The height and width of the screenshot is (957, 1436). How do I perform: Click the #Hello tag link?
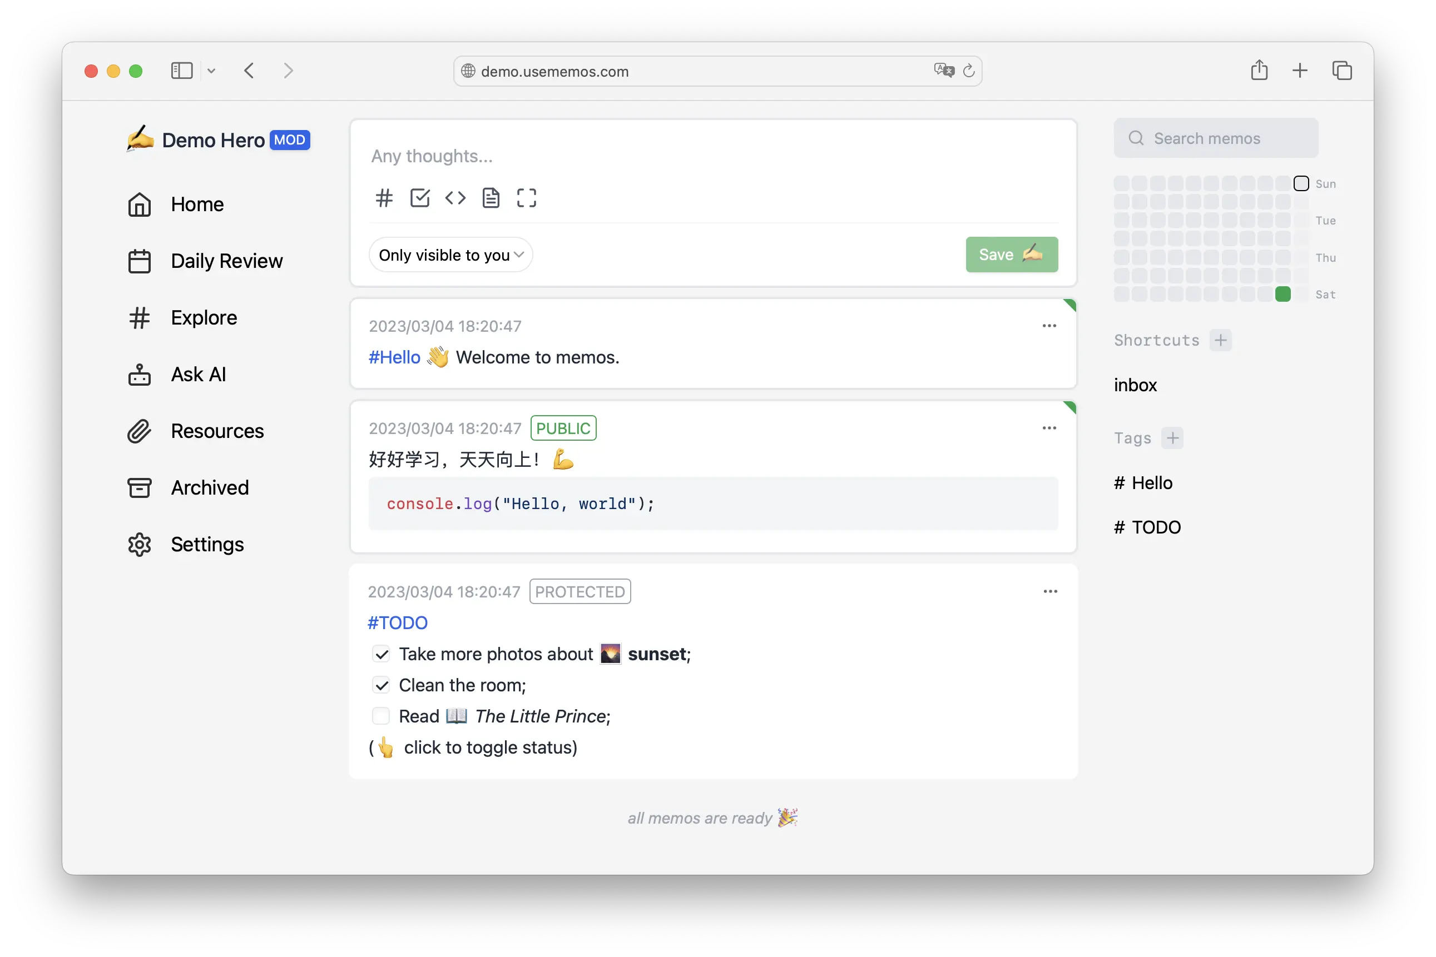coord(393,357)
